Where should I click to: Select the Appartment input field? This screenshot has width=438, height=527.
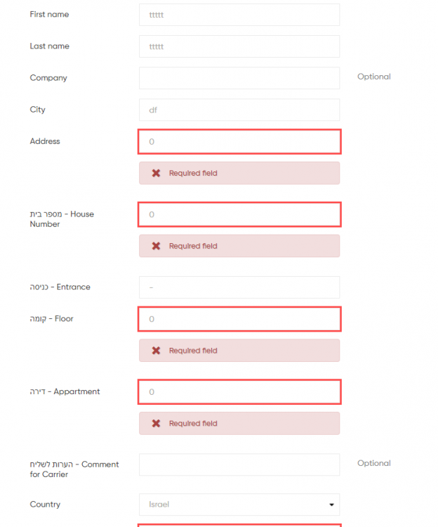[x=239, y=392]
